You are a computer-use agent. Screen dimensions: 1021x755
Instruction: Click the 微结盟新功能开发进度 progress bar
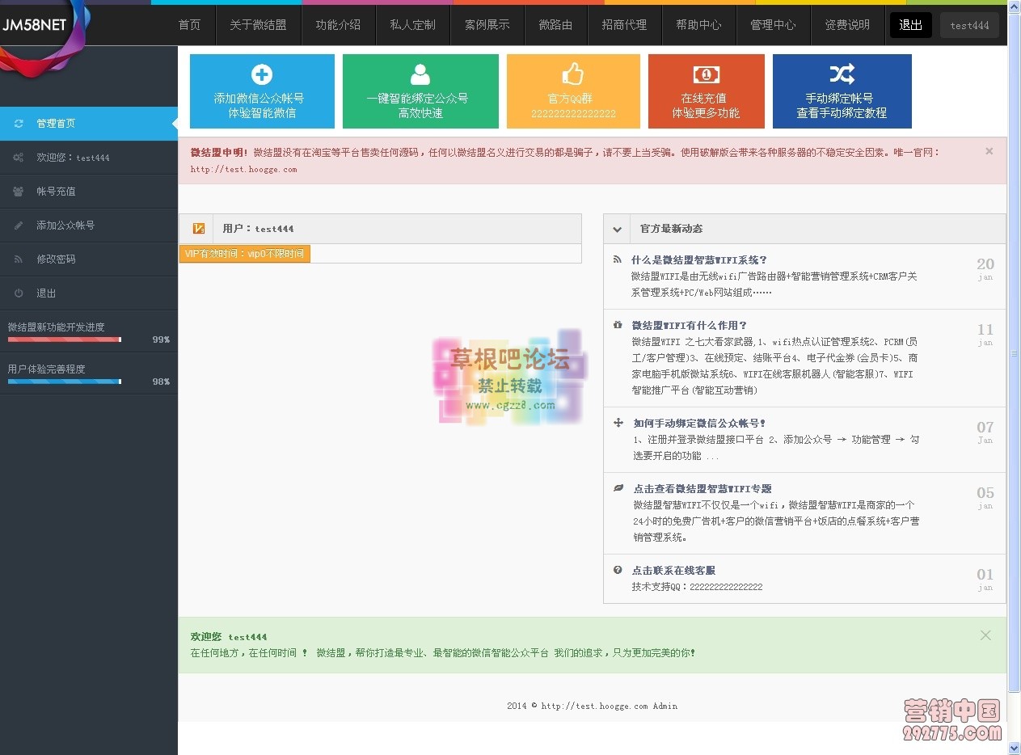point(64,339)
